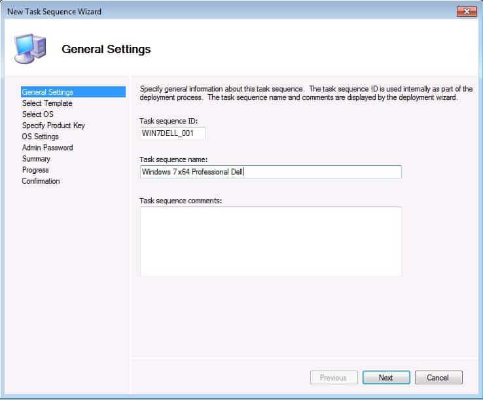Click into the Task sequence name field
483x400 pixels.
click(271, 172)
